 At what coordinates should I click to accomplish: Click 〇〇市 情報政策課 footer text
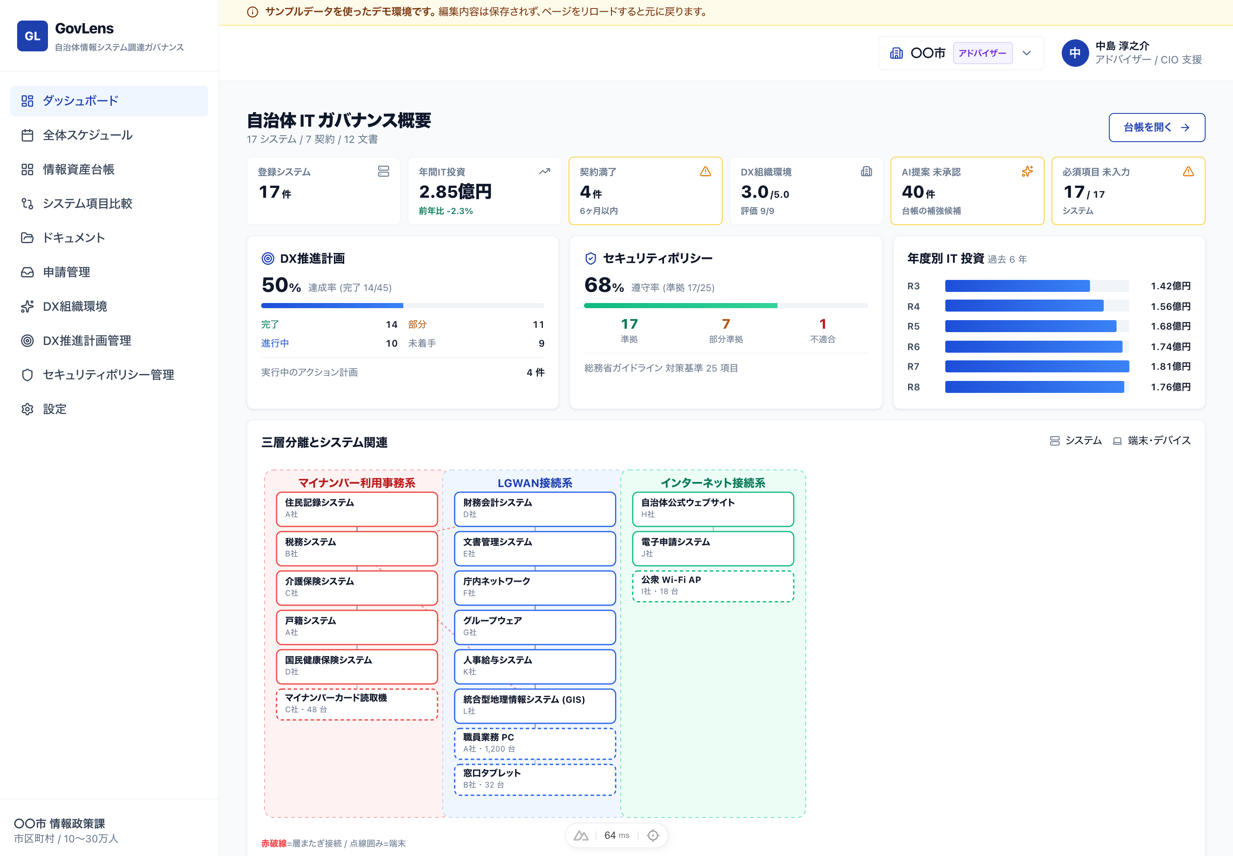point(60,823)
